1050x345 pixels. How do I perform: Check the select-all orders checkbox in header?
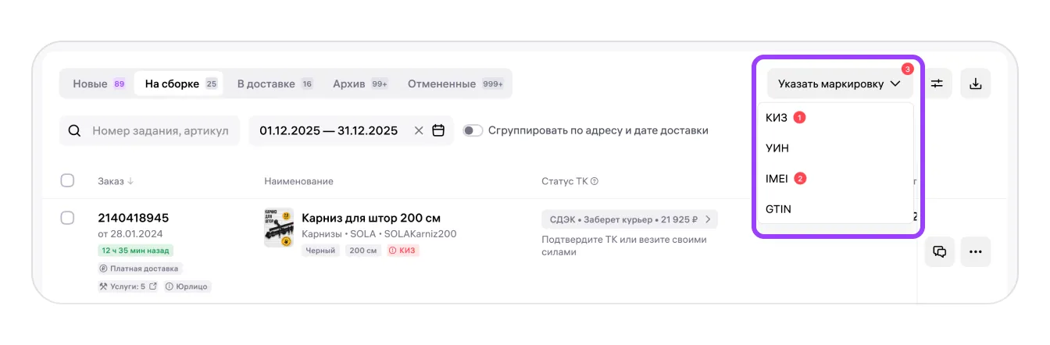[67, 180]
